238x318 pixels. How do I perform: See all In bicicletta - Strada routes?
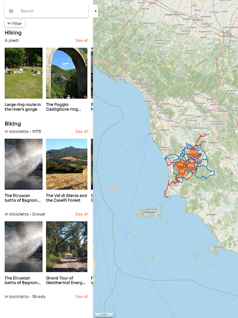(82, 297)
